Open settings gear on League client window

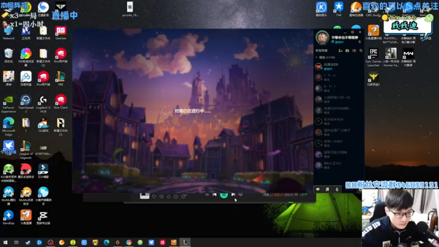click(352, 32)
